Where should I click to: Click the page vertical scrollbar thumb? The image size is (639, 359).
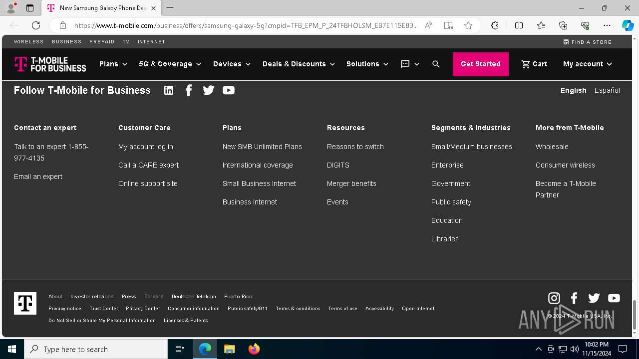[635, 315]
